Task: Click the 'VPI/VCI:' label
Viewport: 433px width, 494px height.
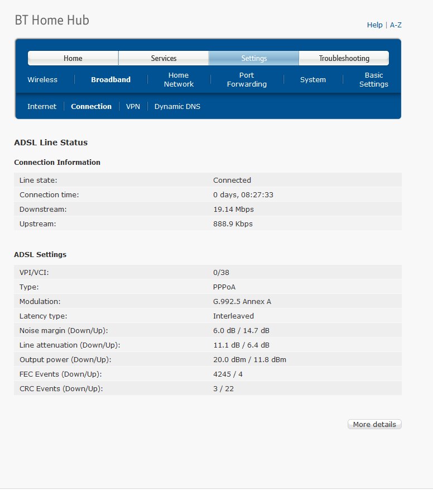Action: (34, 273)
